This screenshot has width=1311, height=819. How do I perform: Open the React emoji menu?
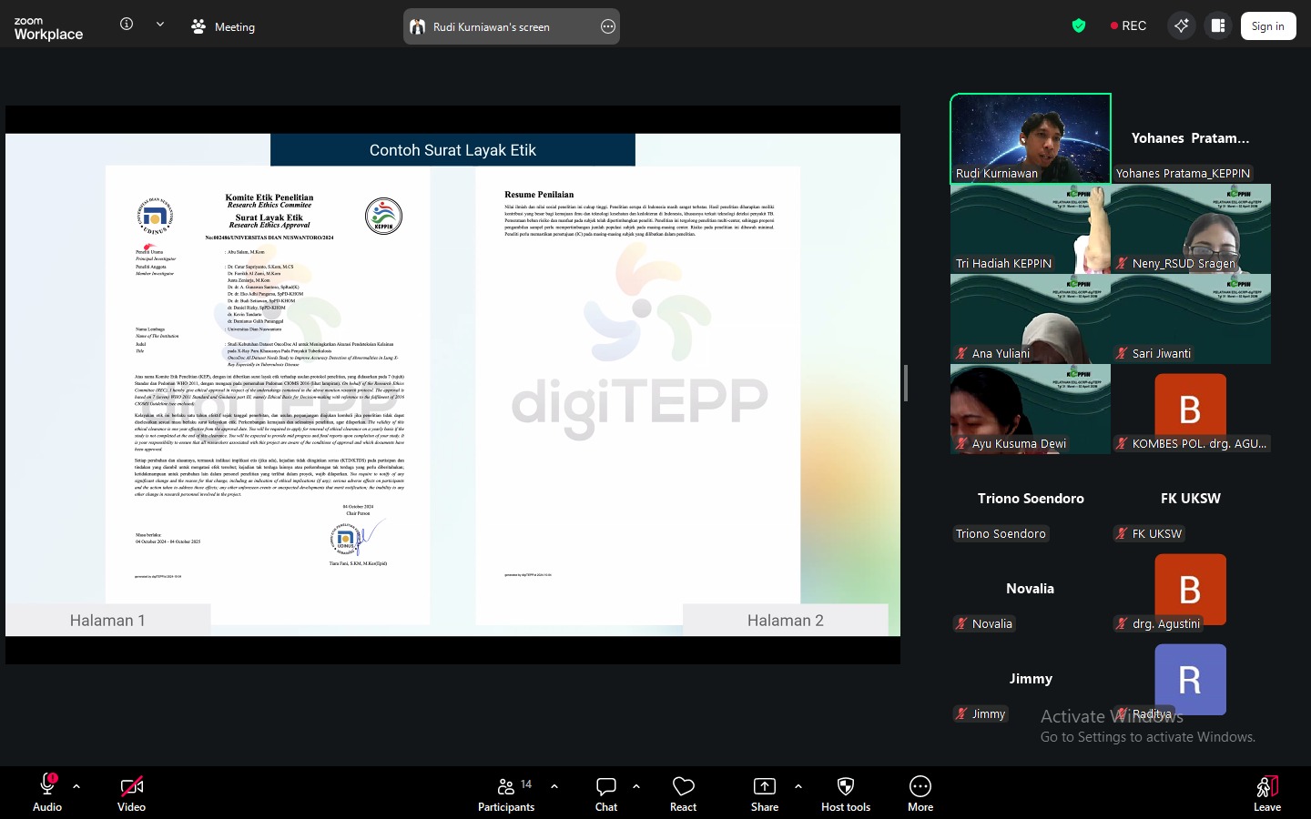[x=683, y=793]
